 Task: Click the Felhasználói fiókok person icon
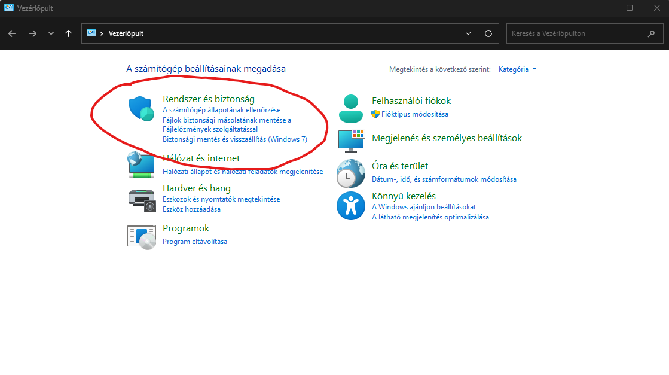351,108
